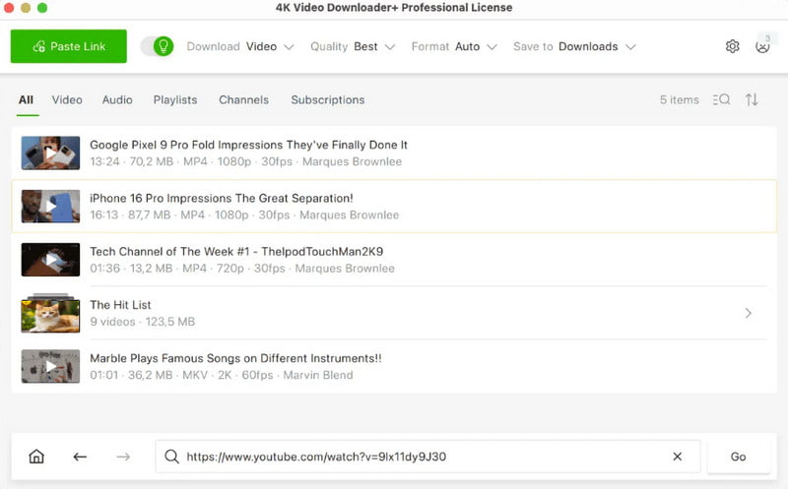This screenshot has width=788, height=489.
Task: Click the Paste Link button
Action: pyautogui.click(x=68, y=46)
